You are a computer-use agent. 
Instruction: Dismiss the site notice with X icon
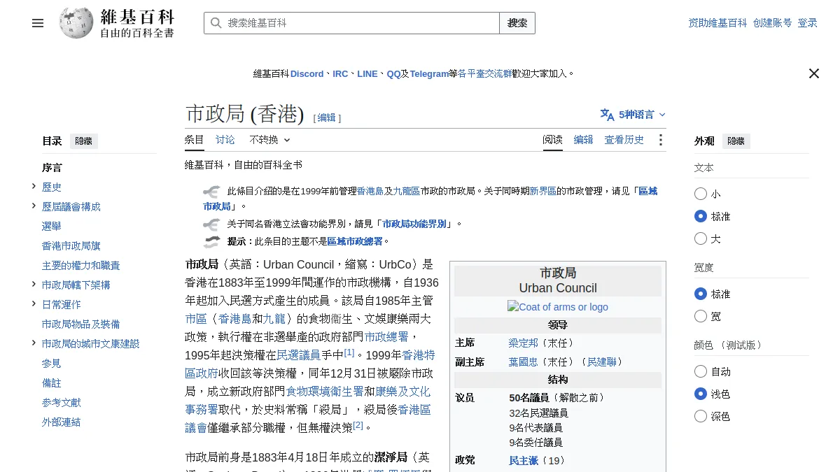(814, 73)
